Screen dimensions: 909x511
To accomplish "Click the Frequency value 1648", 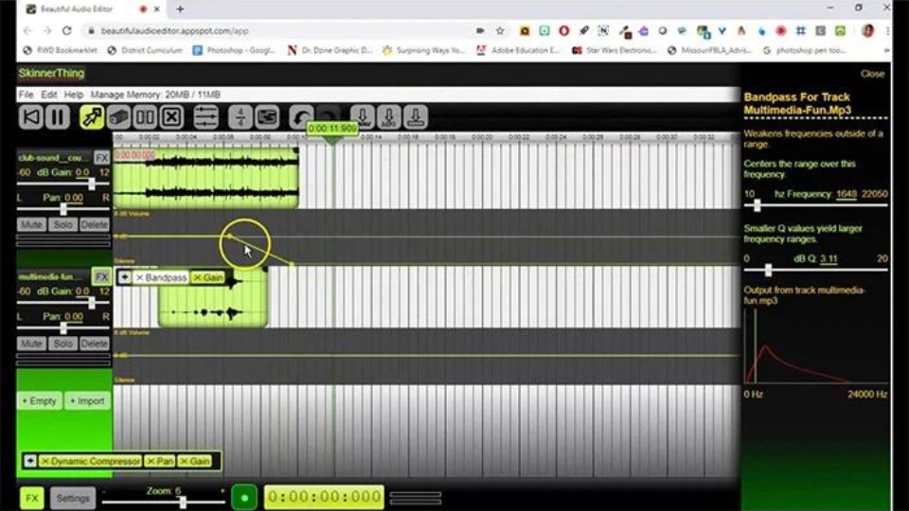I will [846, 194].
